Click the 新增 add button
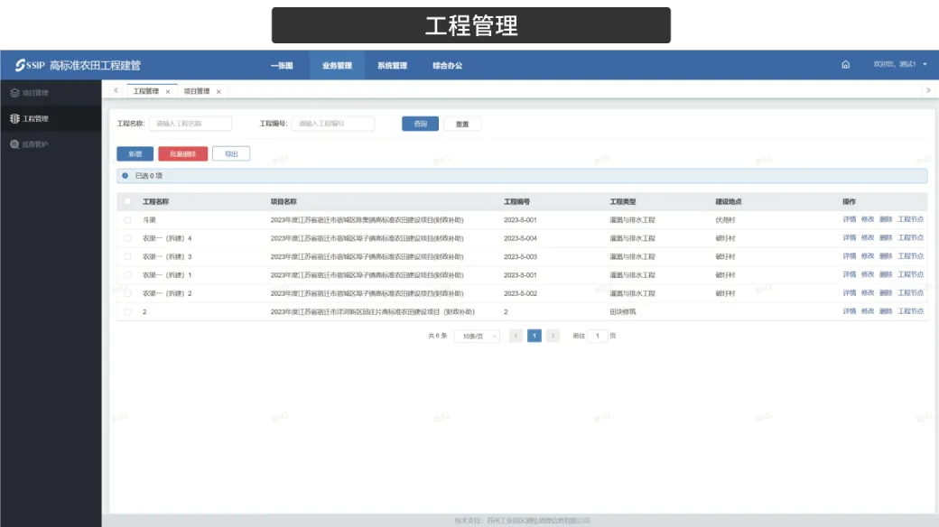 (x=135, y=154)
